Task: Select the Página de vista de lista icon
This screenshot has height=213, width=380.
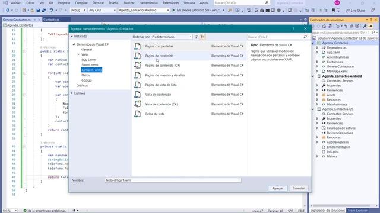Action: pos(137,85)
